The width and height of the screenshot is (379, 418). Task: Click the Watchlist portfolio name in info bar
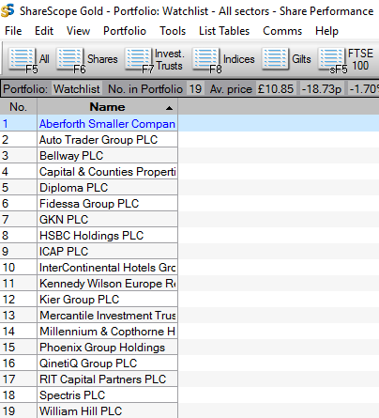76,89
